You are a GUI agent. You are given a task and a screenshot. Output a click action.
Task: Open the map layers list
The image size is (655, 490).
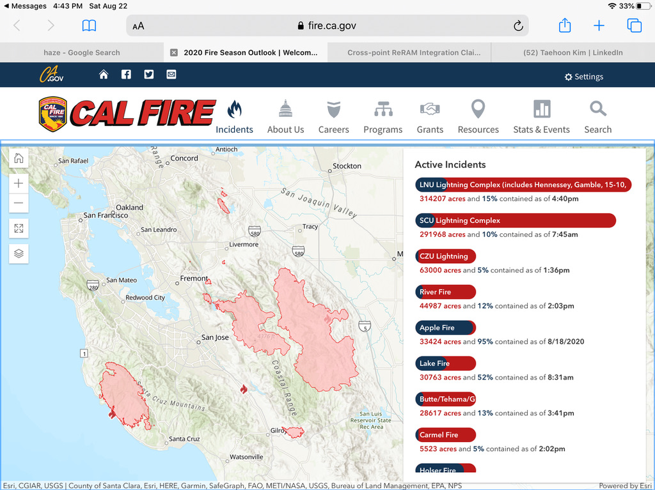(x=19, y=253)
